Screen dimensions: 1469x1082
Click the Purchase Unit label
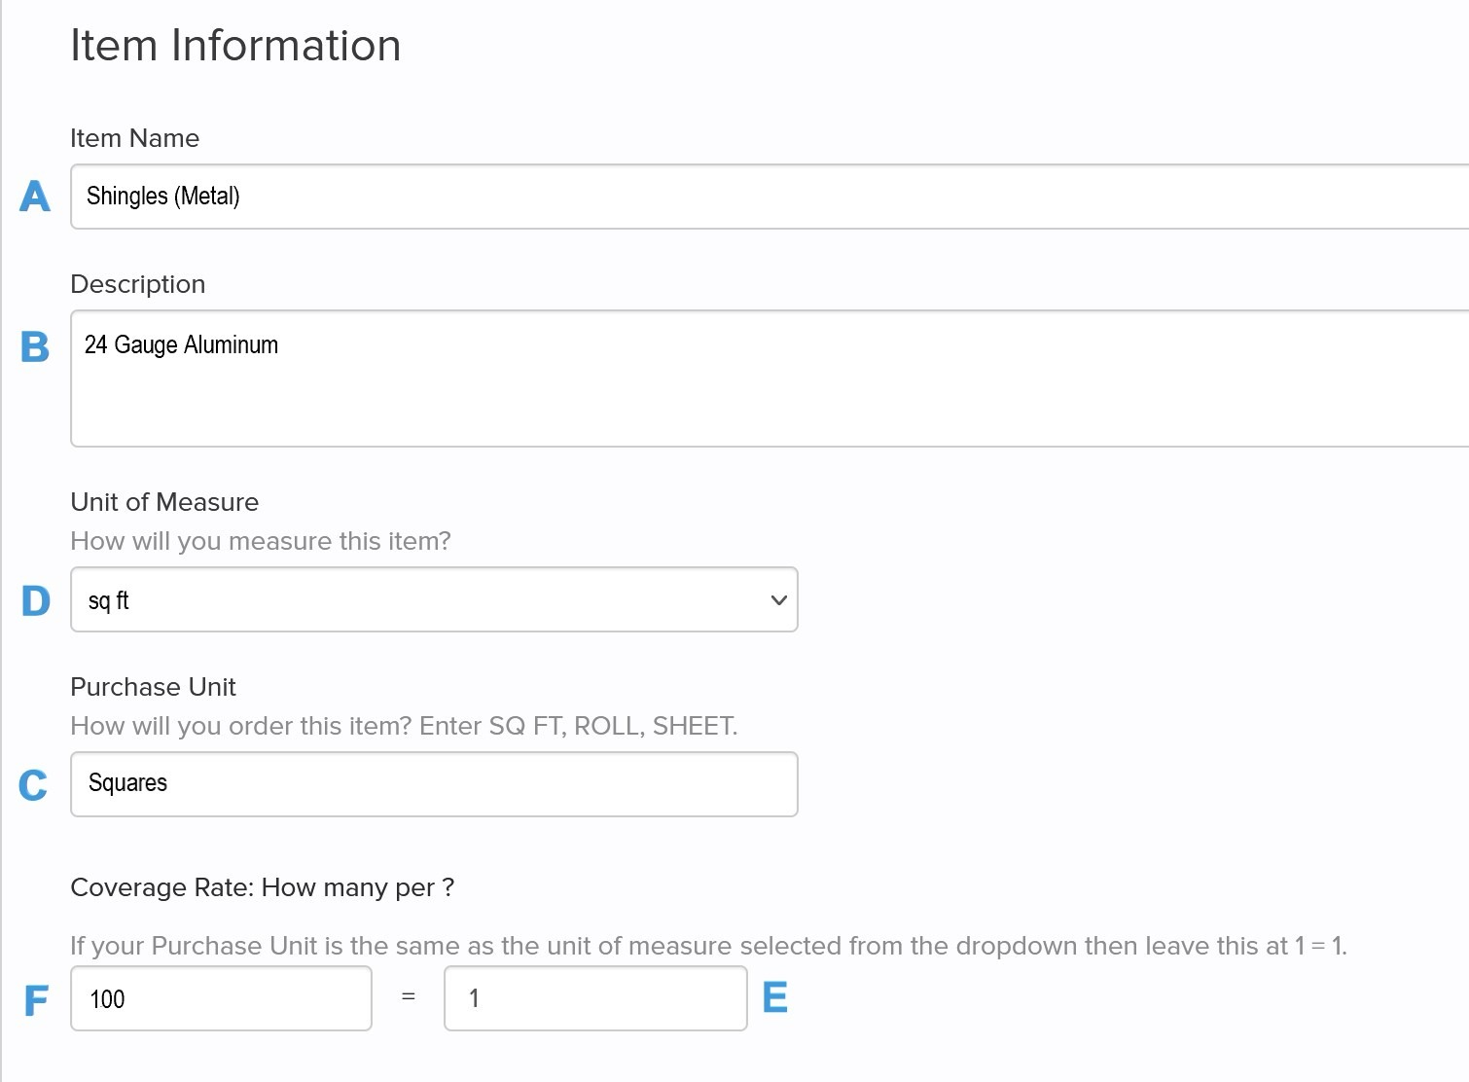pyautogui.click(x=154, y=687)
